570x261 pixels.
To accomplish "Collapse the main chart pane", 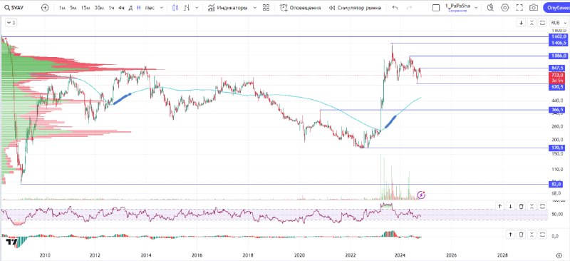I will click(x=532, y=23).
